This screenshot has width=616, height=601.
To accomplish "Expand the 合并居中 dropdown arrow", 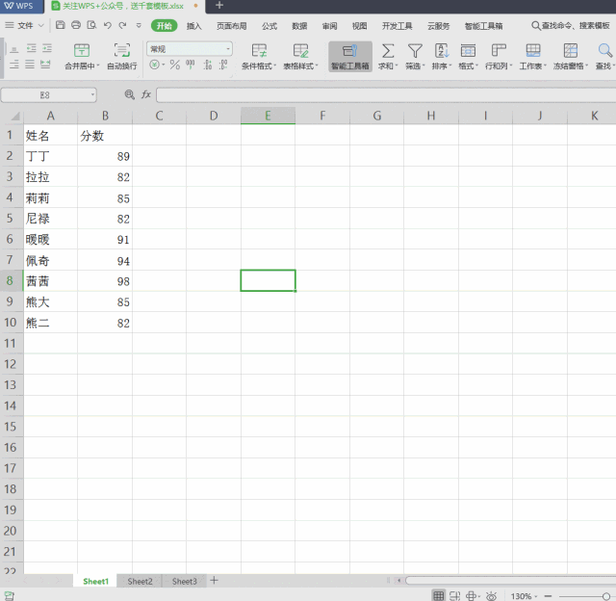I will point(98,66).
